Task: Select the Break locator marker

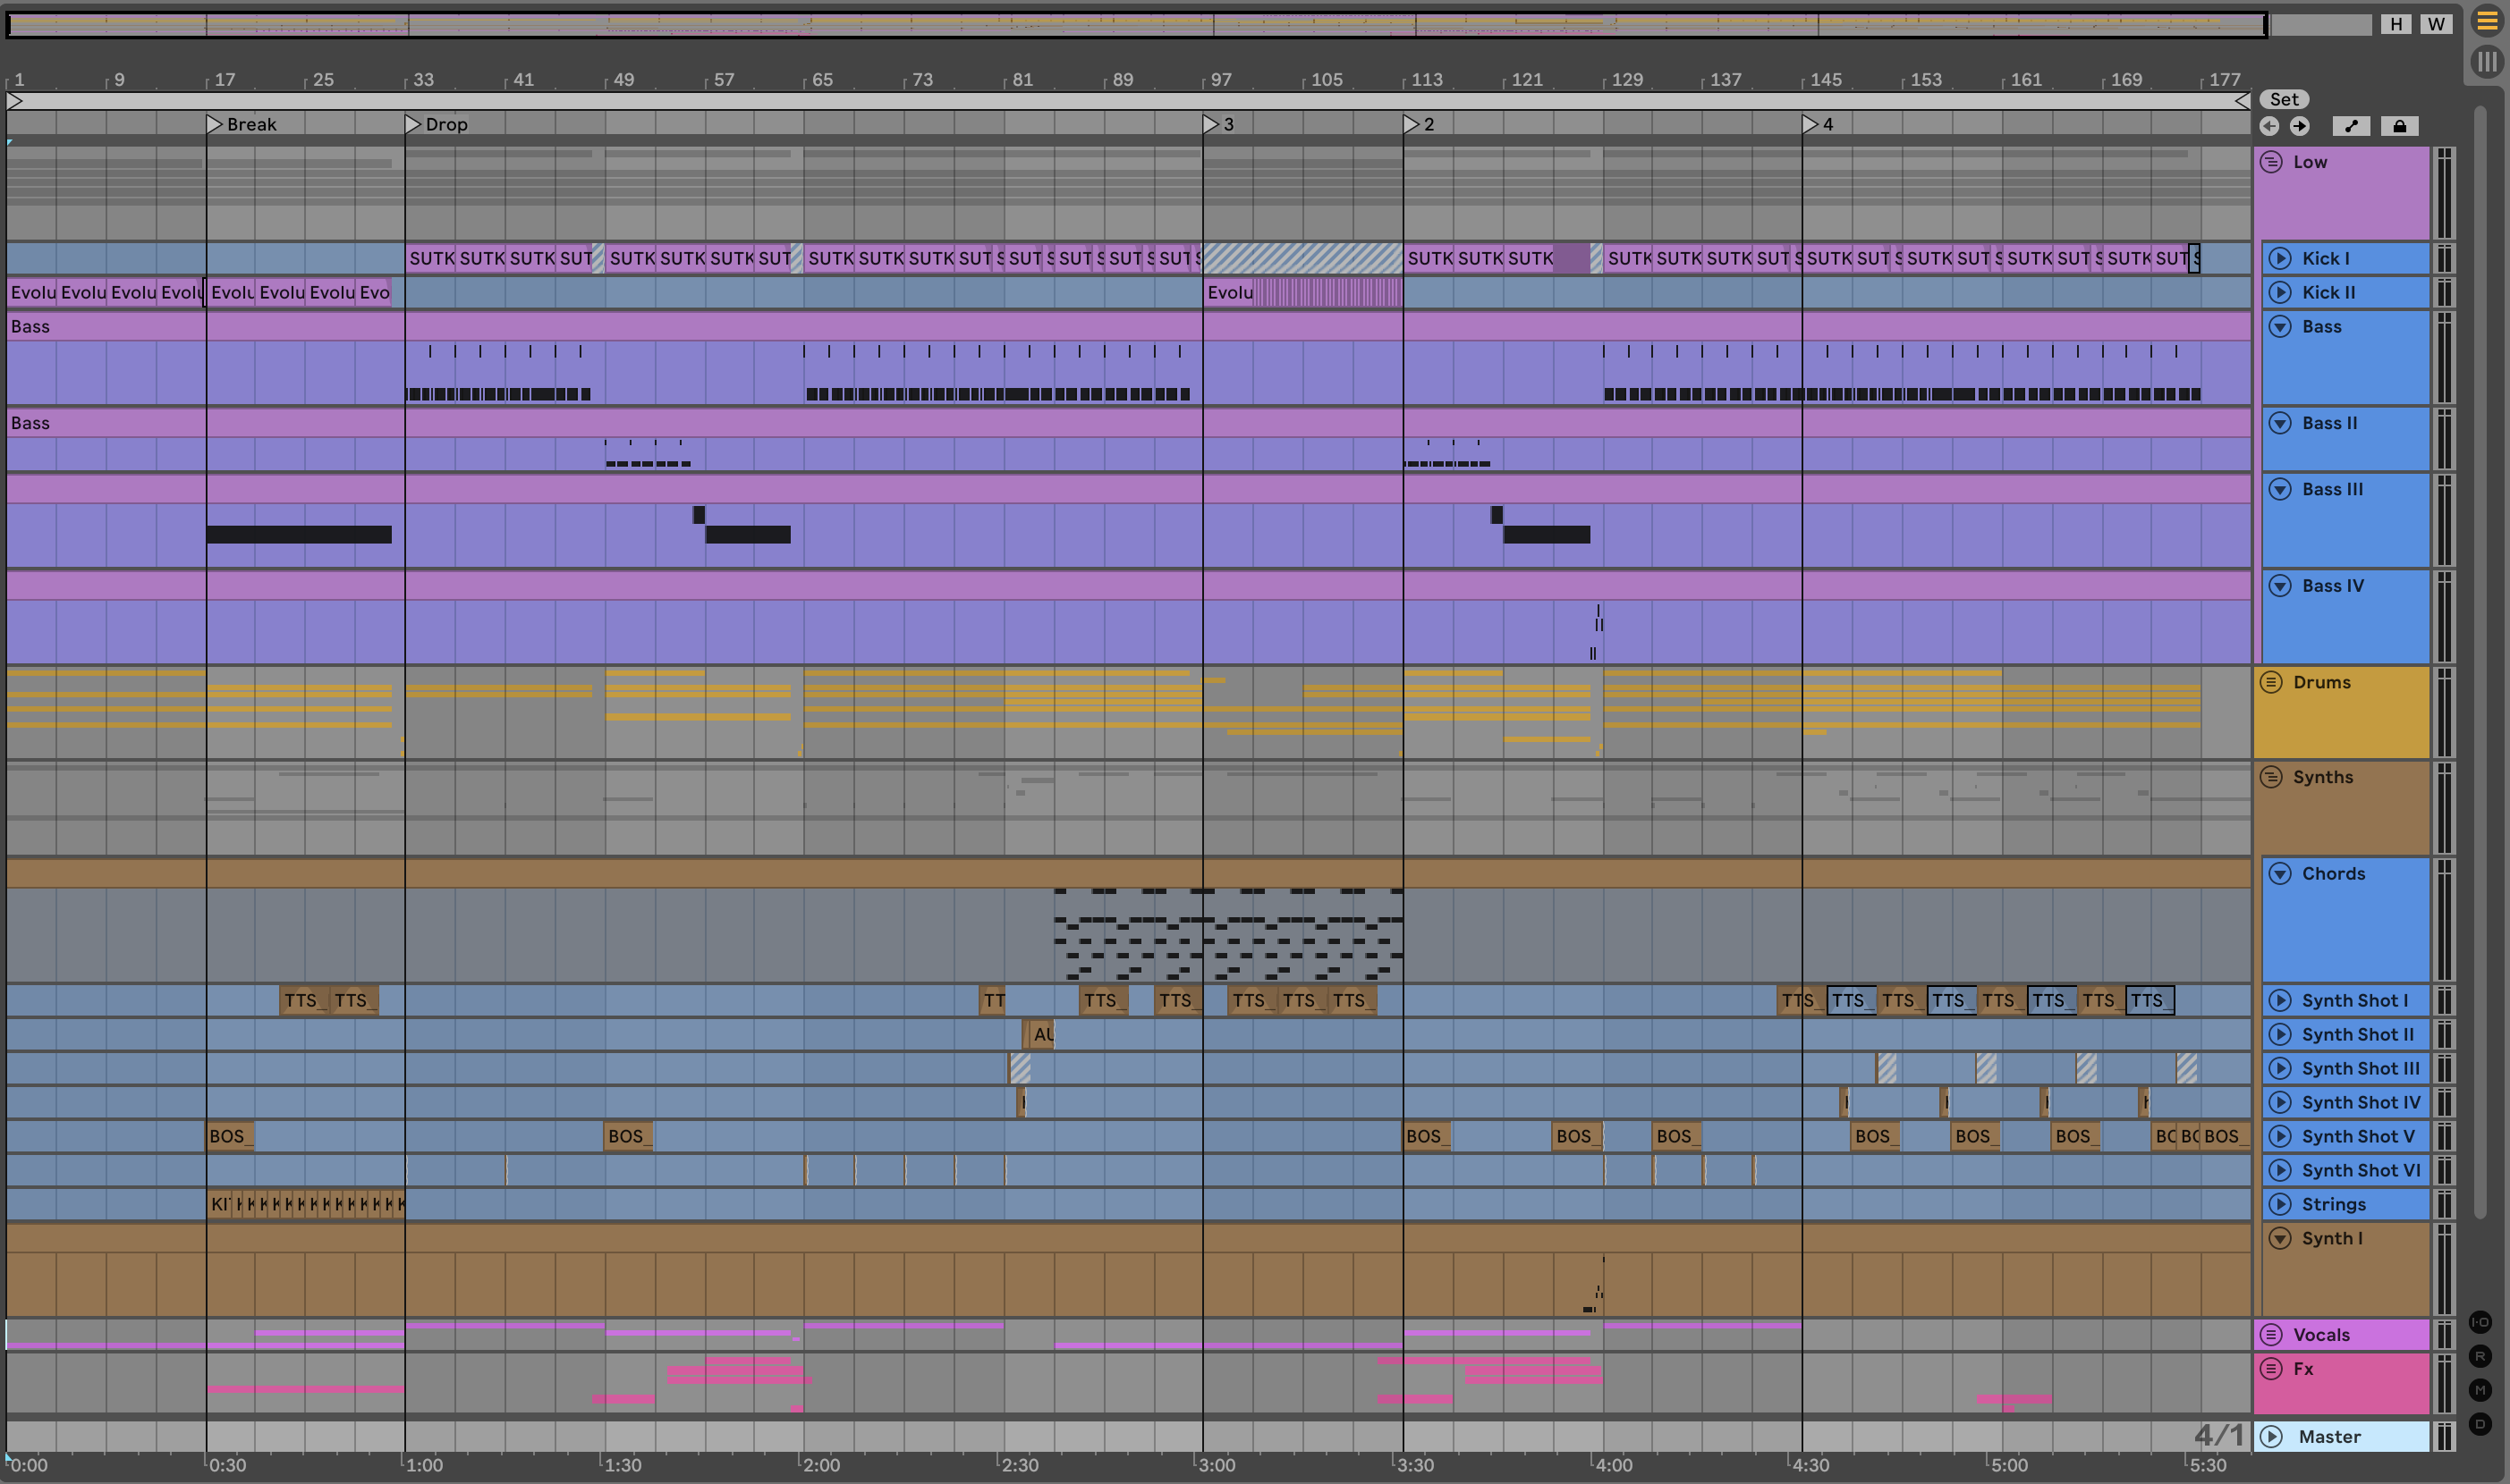Action: click(214, 124)
